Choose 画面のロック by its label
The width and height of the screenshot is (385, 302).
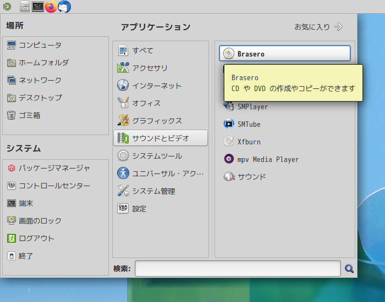(40, 221)
